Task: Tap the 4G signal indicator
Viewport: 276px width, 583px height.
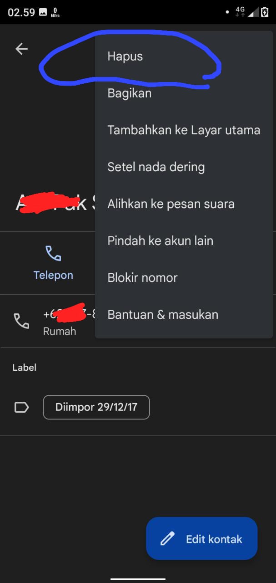Action: (240, 12)
